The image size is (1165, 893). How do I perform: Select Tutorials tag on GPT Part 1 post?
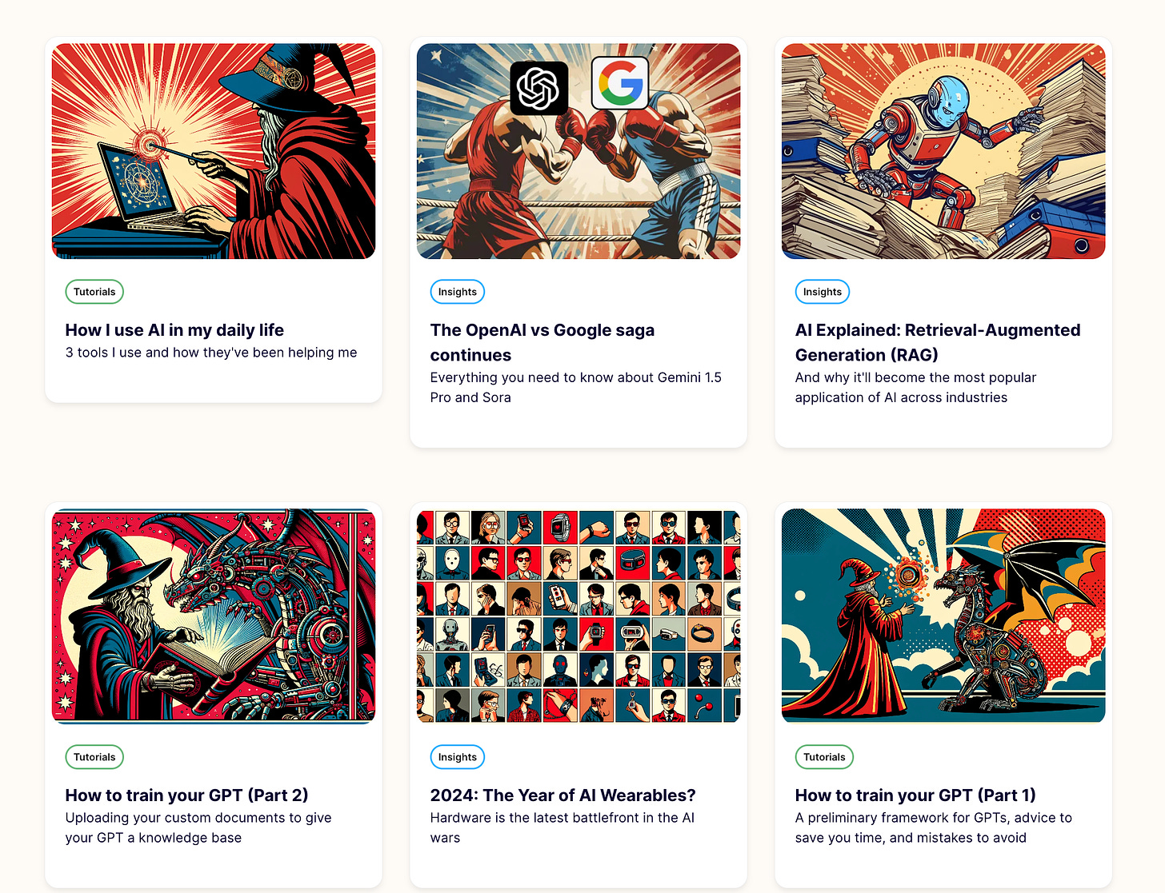824,757
